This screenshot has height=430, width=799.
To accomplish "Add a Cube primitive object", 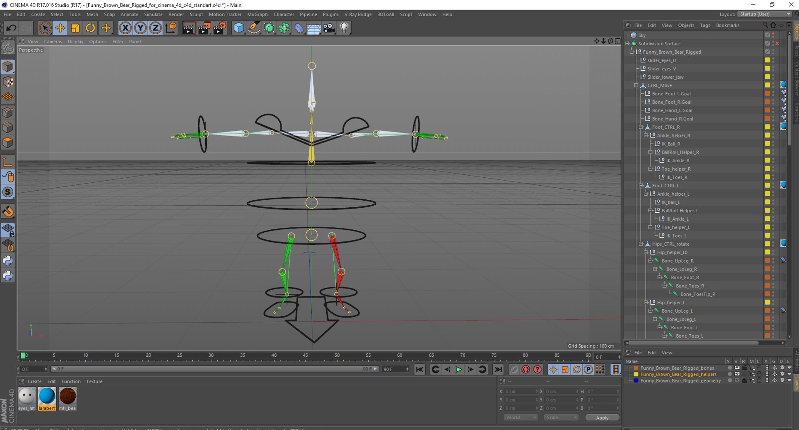I will 238,28.
